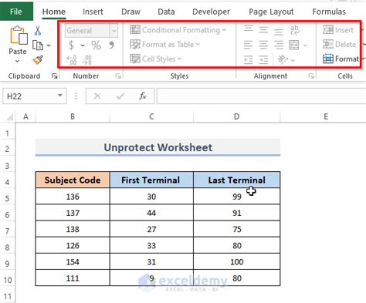Image resolution: width=366 pixels, height=303 pixels.
Task: Click the Cancel X in formula bar
Action: click(x=97, y=96)
